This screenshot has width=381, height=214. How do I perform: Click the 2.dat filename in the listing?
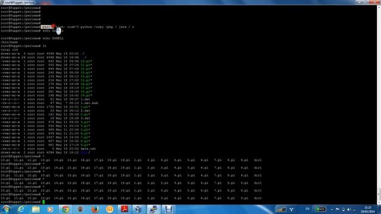(85, 111)
